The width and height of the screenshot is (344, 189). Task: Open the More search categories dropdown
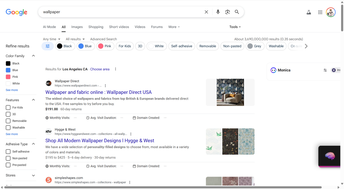[x=174, y=27]
